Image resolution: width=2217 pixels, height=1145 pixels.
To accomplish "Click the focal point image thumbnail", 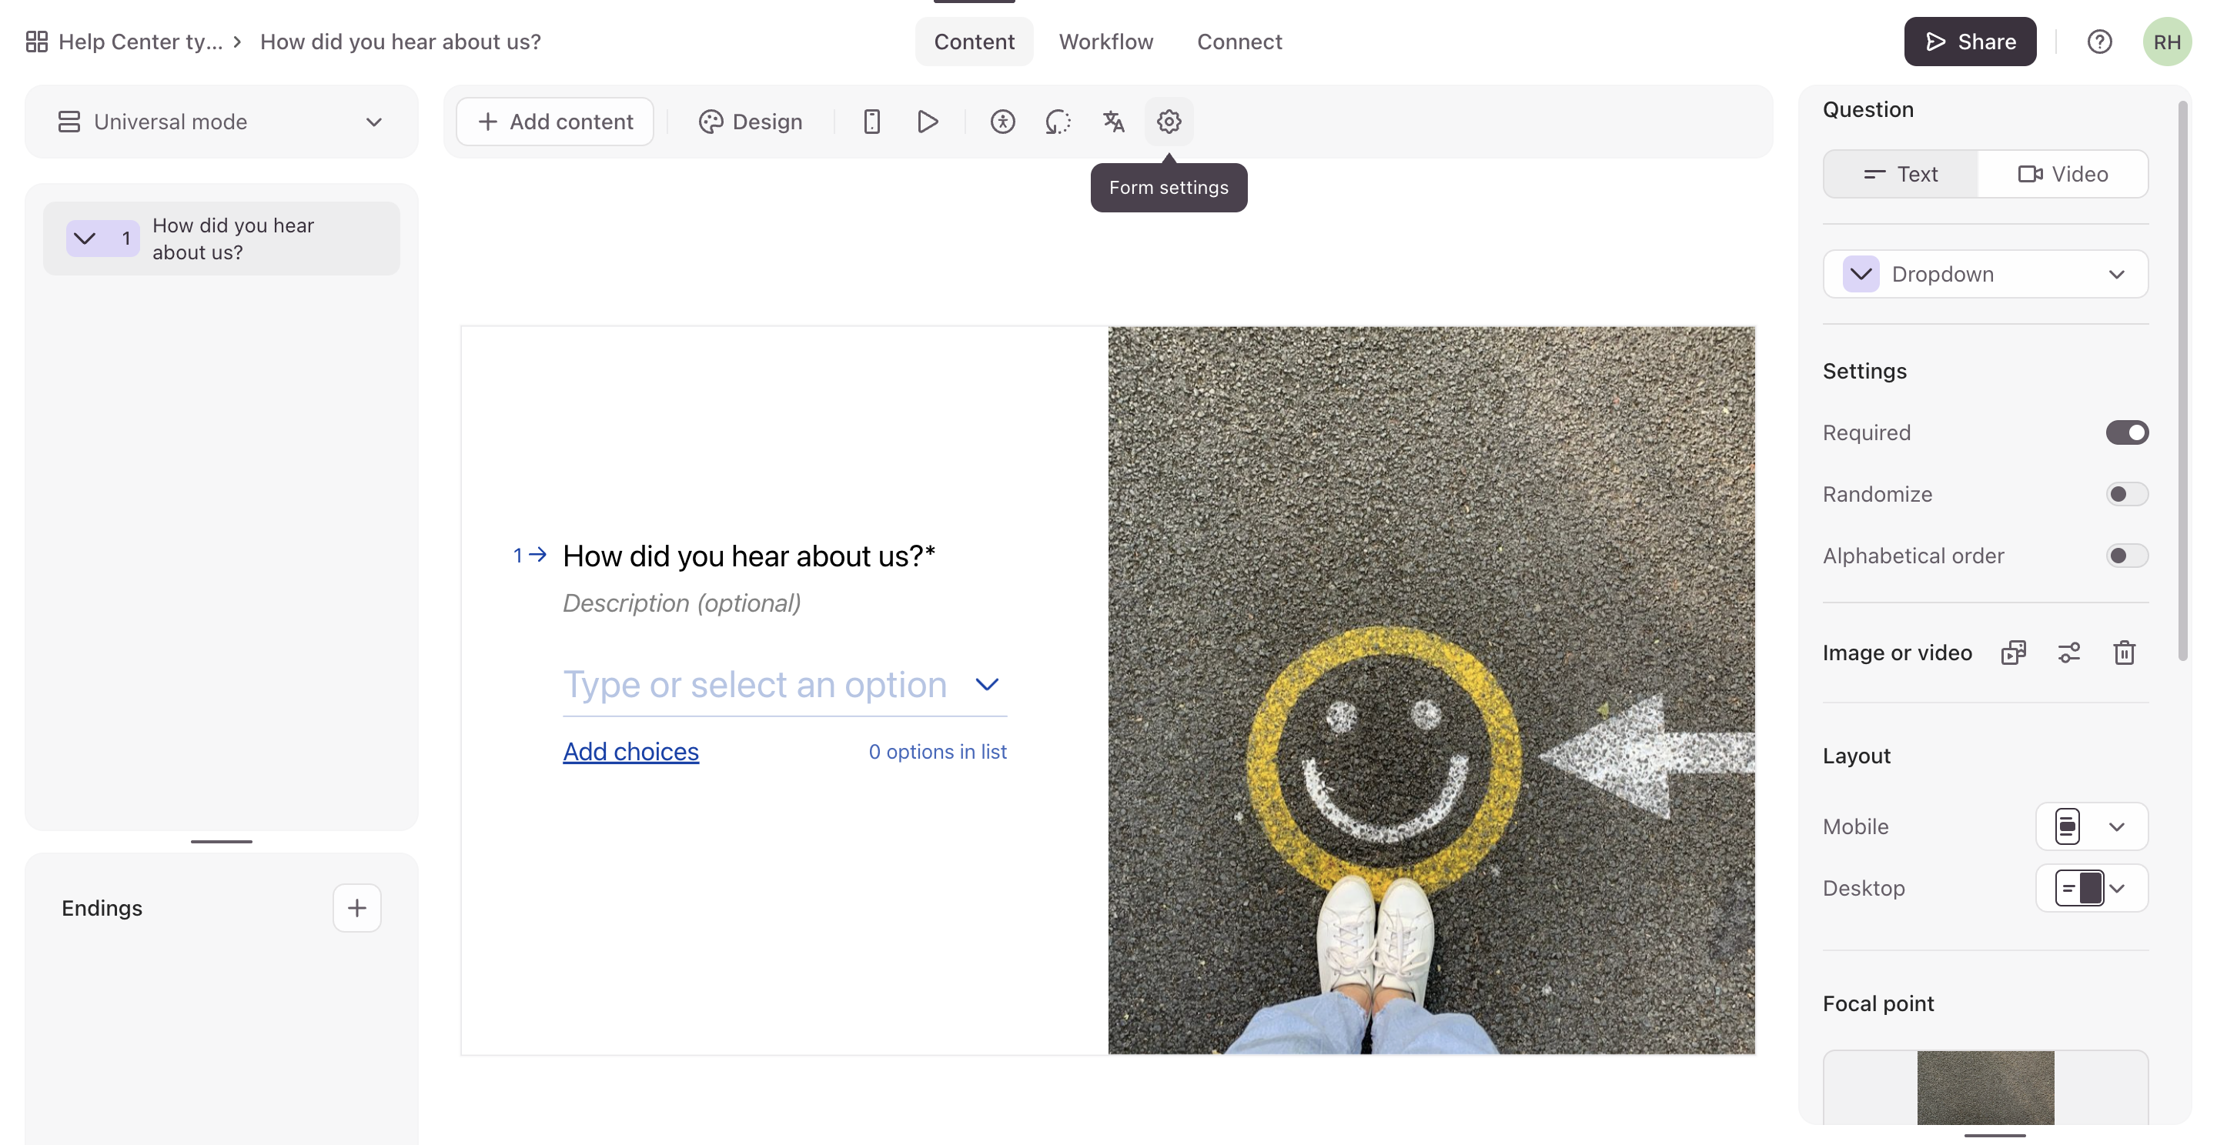I will click(1985, 1087).
